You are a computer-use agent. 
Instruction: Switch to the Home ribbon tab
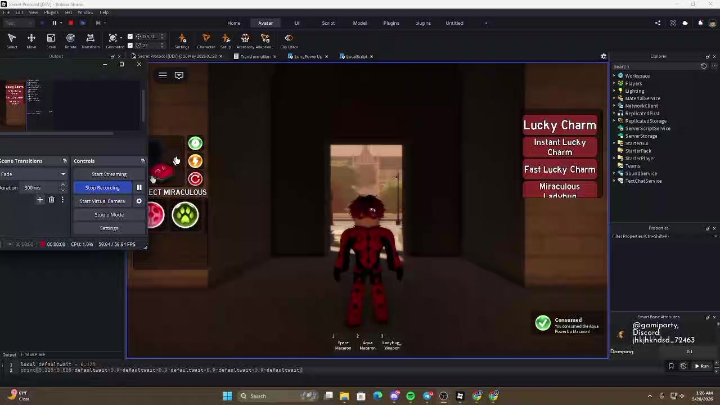click(234, 23)
